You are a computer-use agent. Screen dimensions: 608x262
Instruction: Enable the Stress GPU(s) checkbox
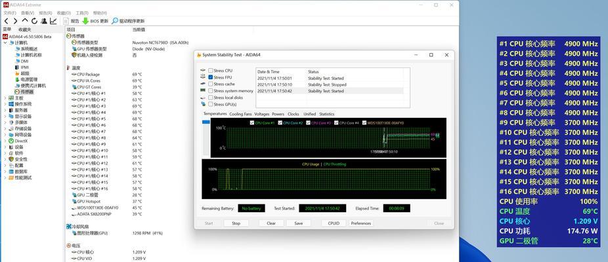[211, 104]
